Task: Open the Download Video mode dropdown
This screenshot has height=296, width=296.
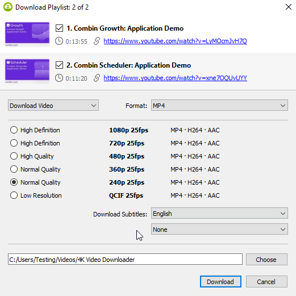Action: coord(53,105)
